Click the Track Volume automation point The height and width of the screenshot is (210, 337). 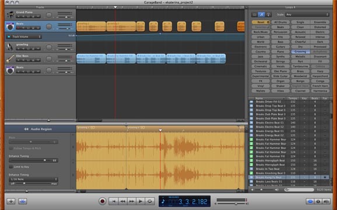160,34
